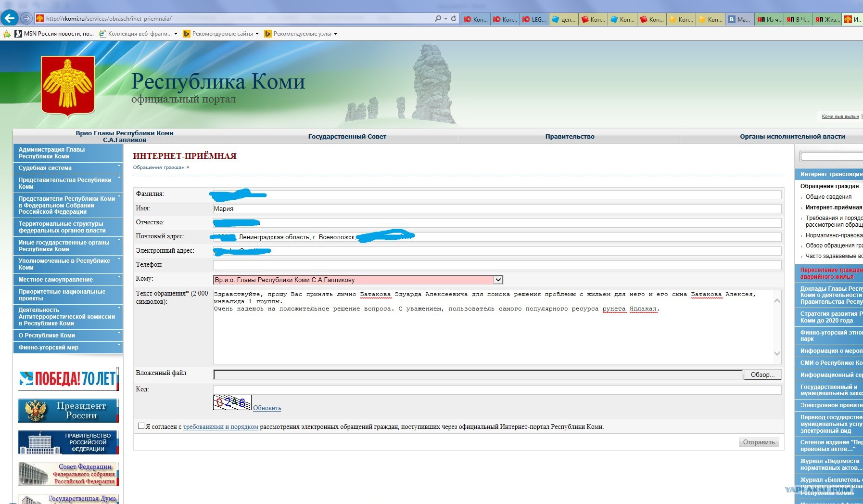
Task: Click the Komi coat of arms emblem
Action: click(x=68, y=86)
